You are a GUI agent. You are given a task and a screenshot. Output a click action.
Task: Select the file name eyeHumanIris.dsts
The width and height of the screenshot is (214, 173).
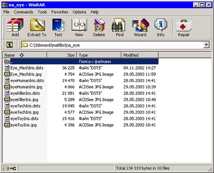[27, 81]
